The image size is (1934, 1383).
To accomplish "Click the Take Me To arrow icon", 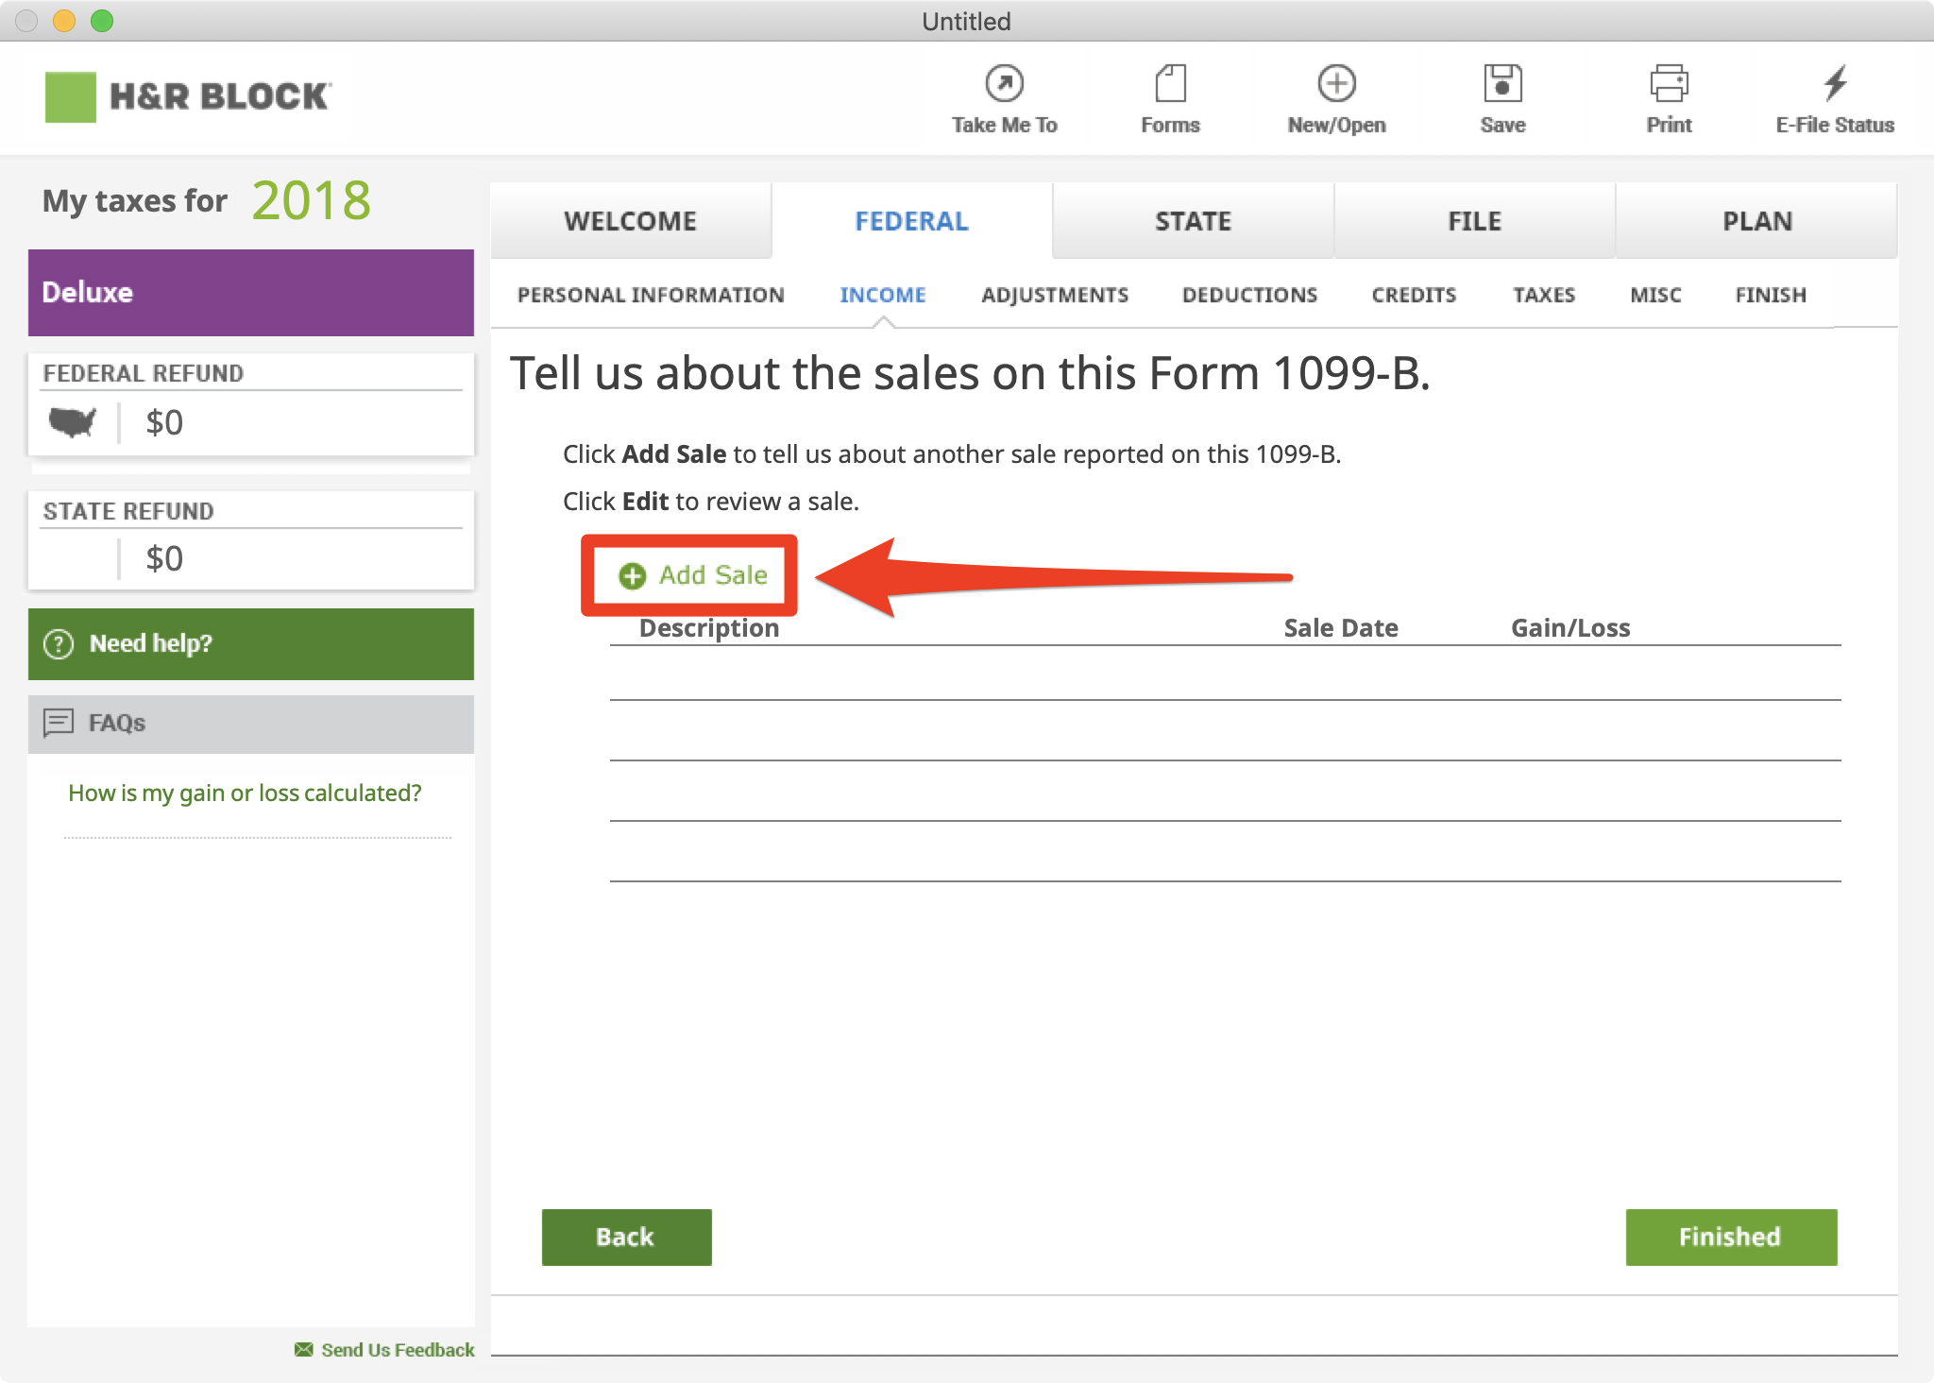I will 1004,83.
